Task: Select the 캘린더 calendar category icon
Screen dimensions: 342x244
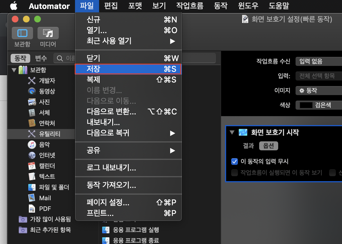Action: click(32, 166)
